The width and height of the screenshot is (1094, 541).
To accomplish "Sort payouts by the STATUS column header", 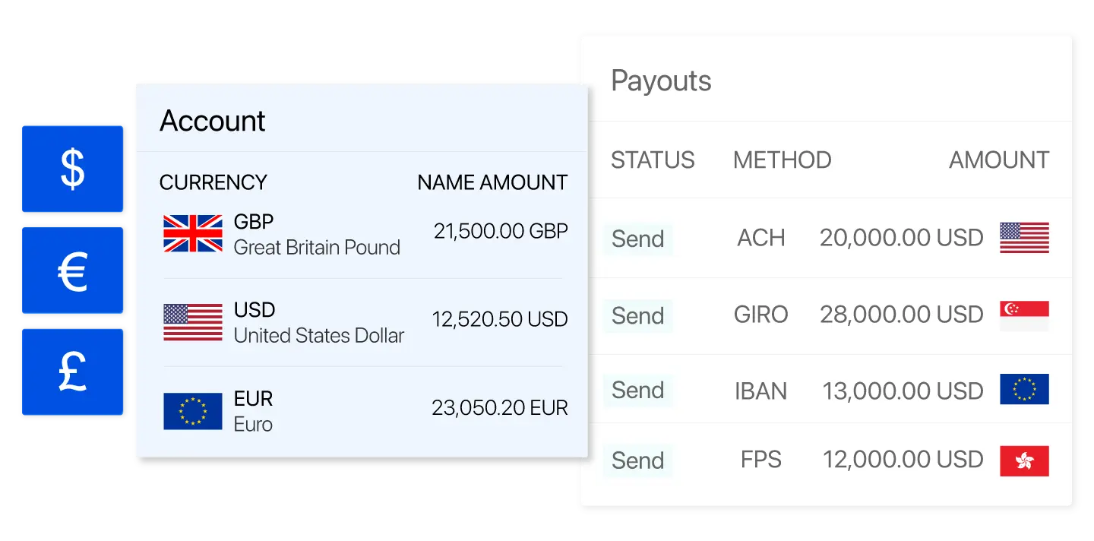I will point(653,160).
